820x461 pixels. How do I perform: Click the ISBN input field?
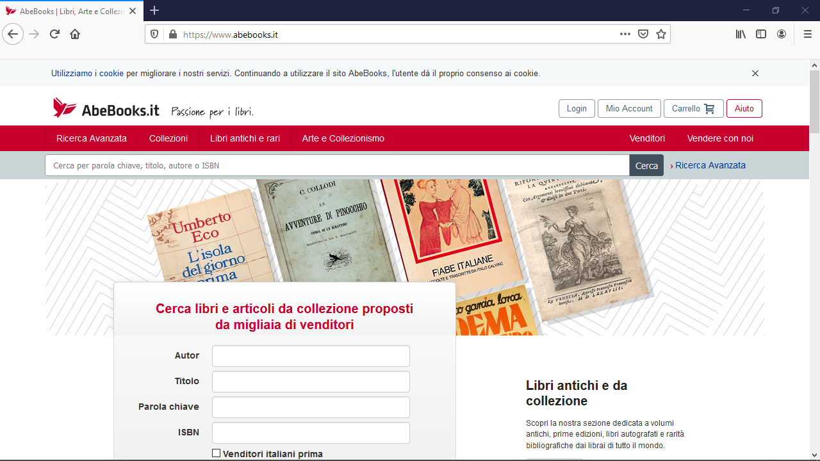tap(311, 433)
